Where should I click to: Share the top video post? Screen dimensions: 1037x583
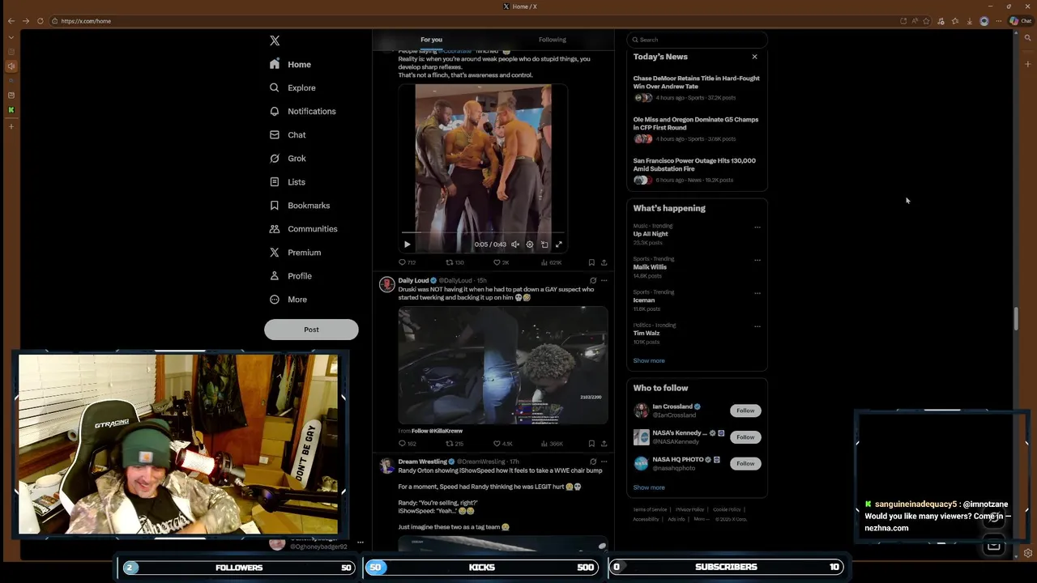pyautogui.click(x=604, y=262)
